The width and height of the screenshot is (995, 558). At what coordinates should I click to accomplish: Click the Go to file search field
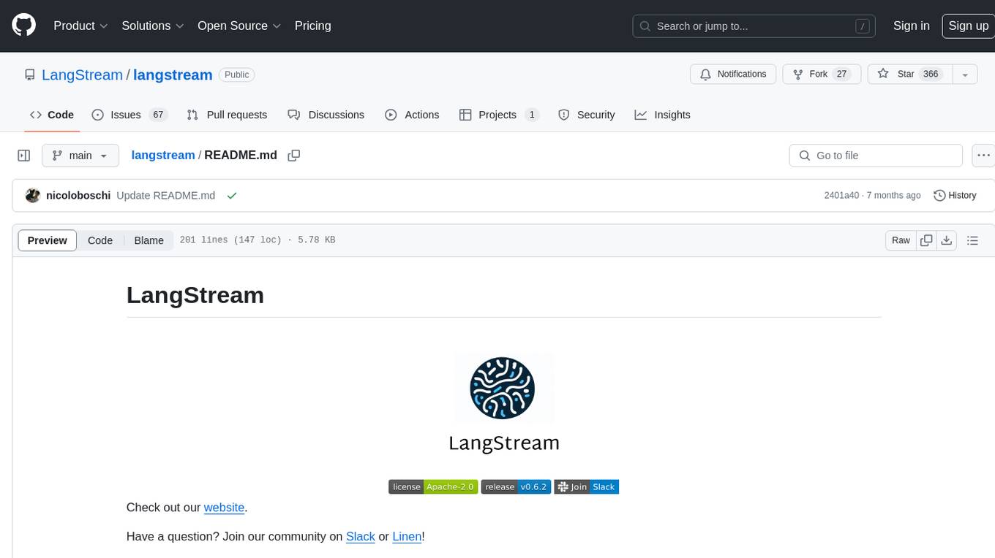tap(876, 156)
